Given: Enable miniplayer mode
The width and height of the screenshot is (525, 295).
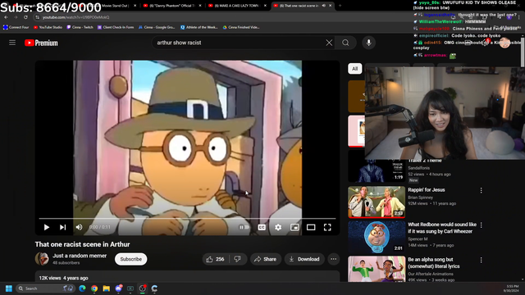Looking at the screenshot, I should coord(294,227).
